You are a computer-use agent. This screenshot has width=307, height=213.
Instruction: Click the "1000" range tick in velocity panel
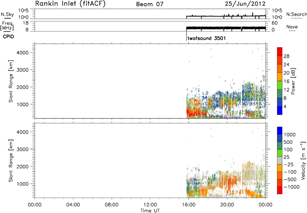click(x=23, y=184)
